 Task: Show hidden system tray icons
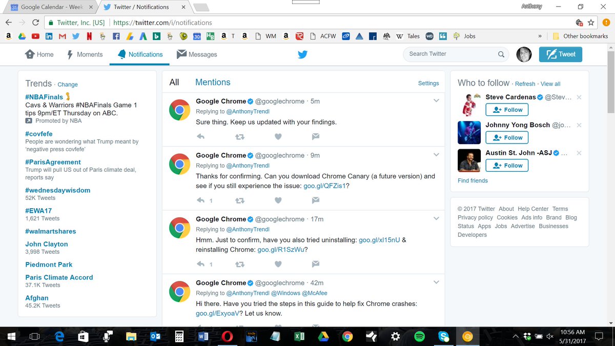[516, 337]
